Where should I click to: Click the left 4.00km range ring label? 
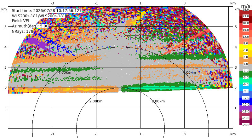point(65,72)
